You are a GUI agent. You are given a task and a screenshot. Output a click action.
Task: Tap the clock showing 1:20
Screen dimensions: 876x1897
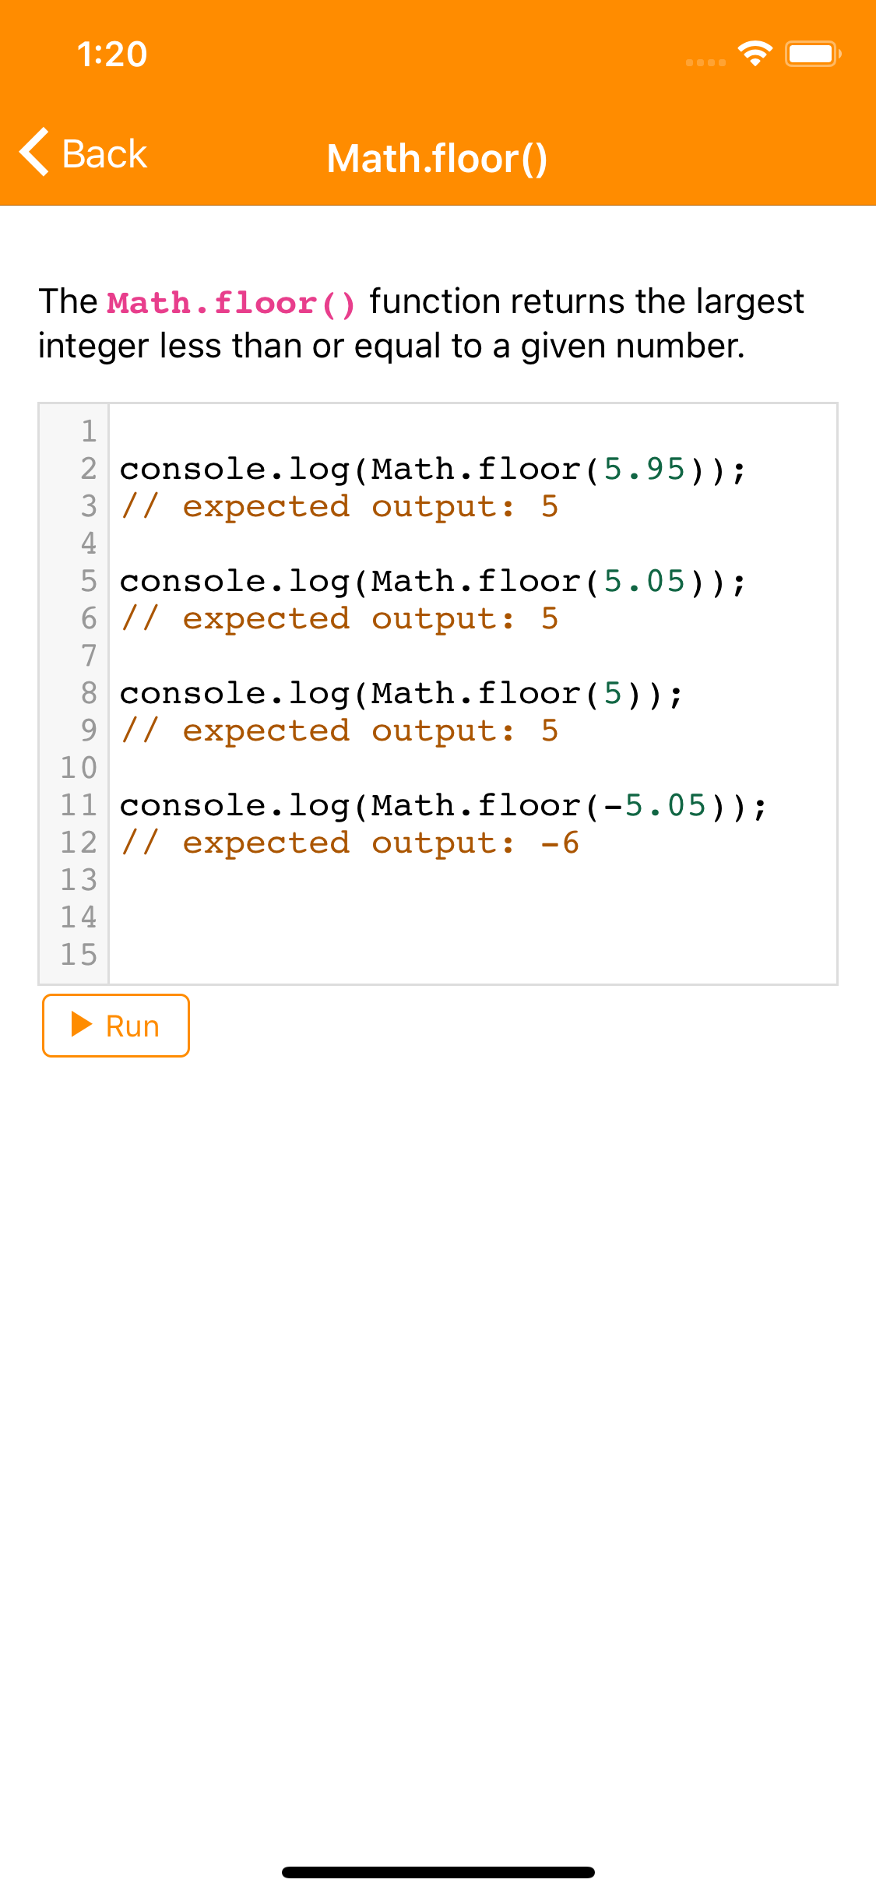pos(111,54)
